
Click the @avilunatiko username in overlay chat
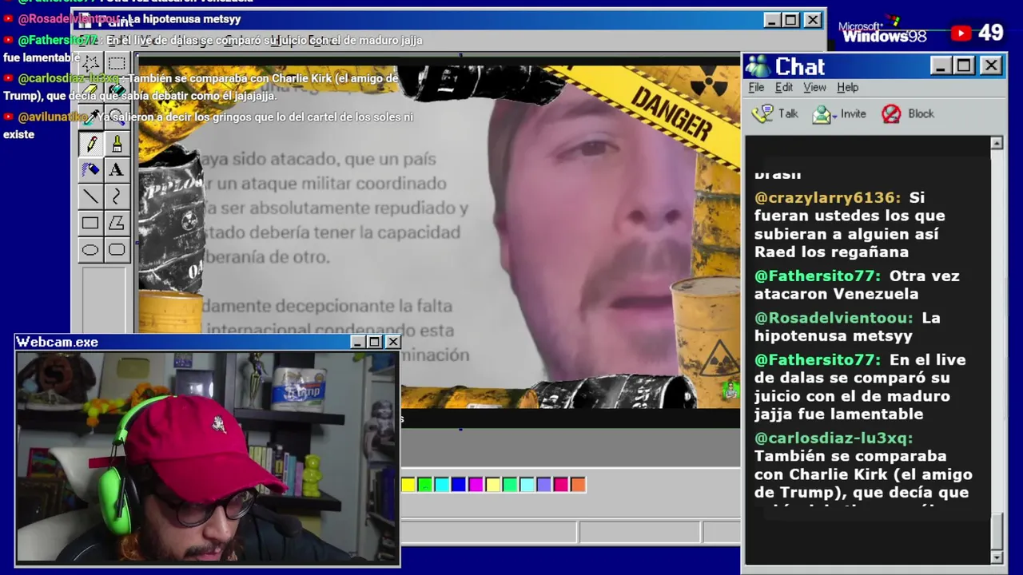click(53, 117)
